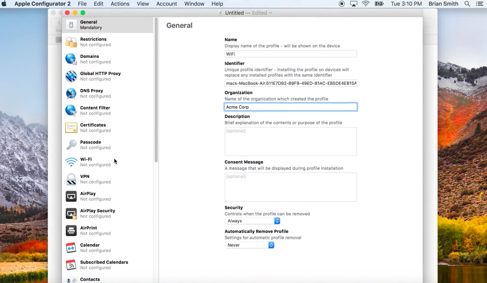This screenshot has height=283, width=487.
Task: Open the File menu
Action: click(82, 4)
